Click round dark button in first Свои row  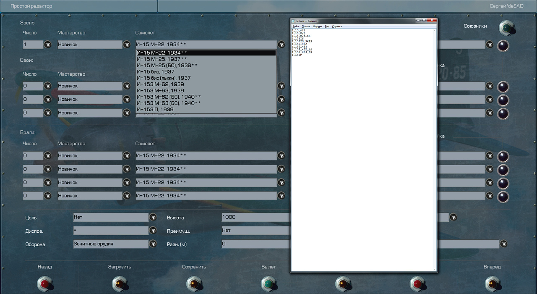pyautogui.click(x=503, y=87)
